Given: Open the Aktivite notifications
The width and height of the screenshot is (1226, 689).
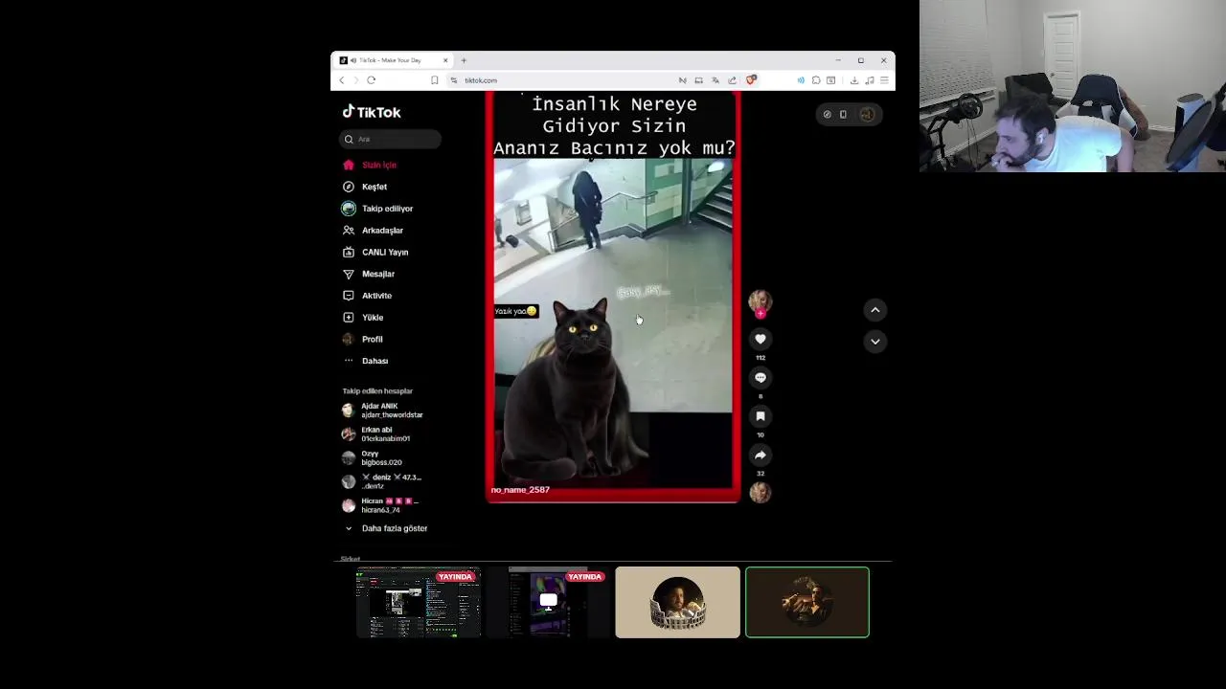Looking at the screenshot, I should (376, 296).
